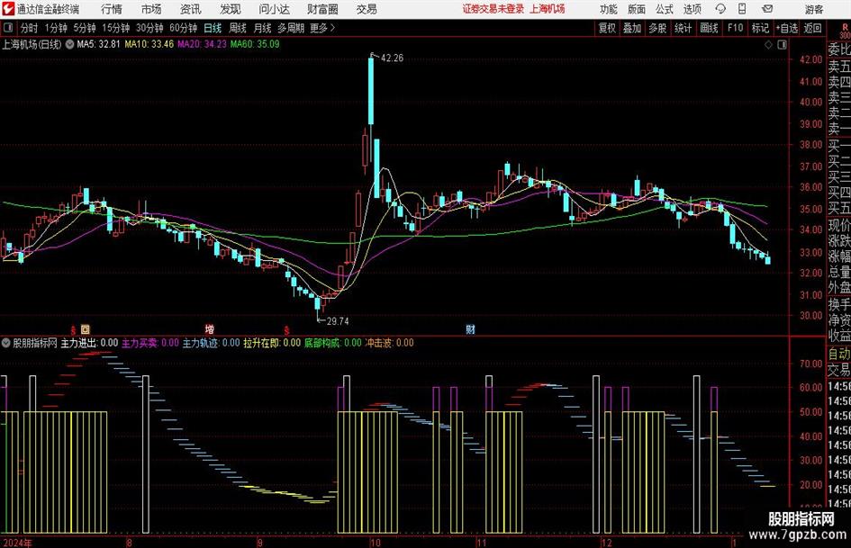Click the red $ marker left of 回
The height and width of the screenshot is (548, 851).
[73, 330]
